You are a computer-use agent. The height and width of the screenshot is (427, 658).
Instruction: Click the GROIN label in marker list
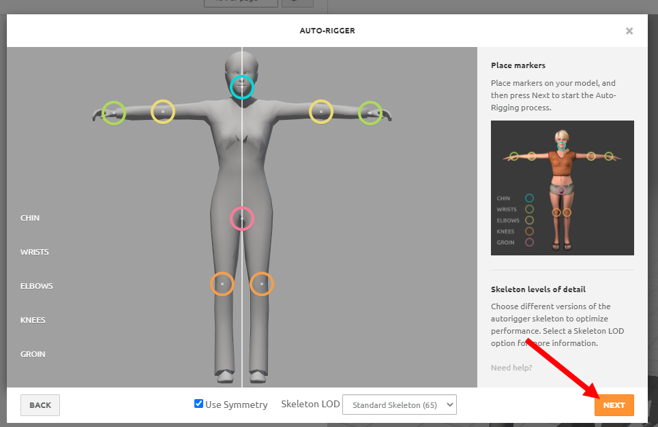coord(33,354)
